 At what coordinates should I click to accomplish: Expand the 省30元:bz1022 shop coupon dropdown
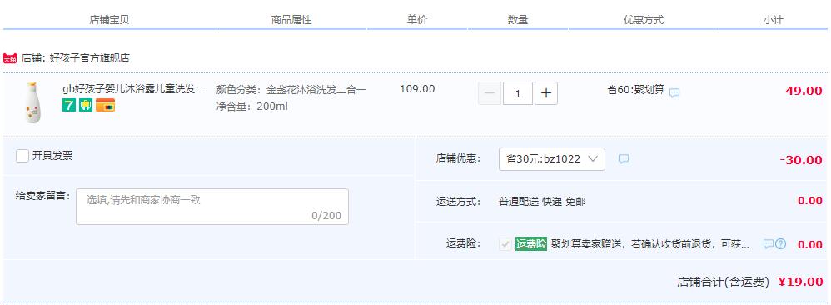click(552, 159)
